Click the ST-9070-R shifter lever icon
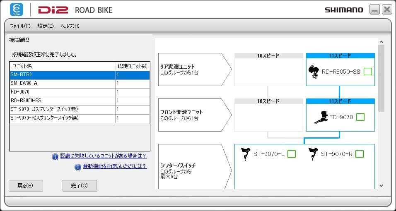Screen dimensions: 396x211 pyautogui.click(x=313, y=154)
